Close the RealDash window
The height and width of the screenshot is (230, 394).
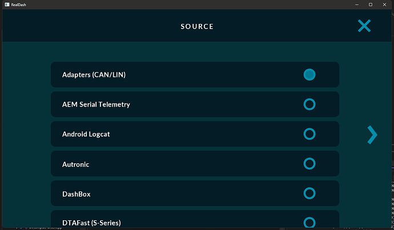coord(385,5)
